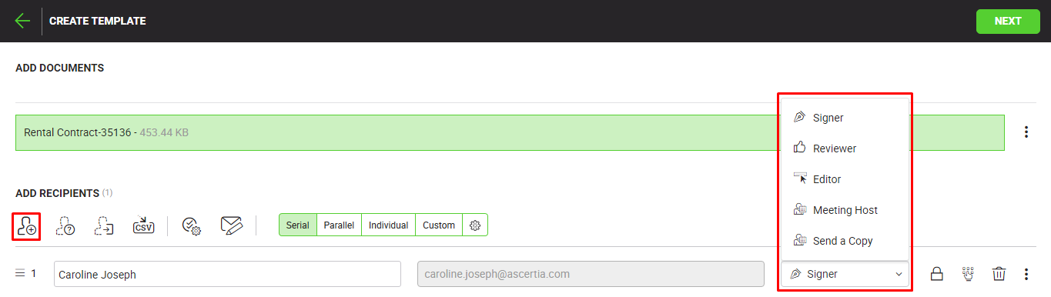The width and height of the screenshot is (1051, 297).
Task: Open the workflow completion settings icon
Action: tap(192, 225)
